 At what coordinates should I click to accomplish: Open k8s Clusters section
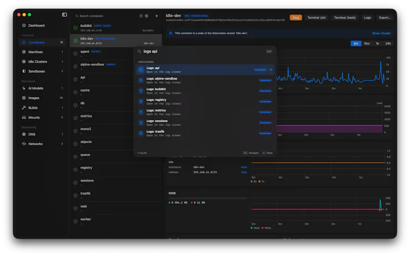43,62
